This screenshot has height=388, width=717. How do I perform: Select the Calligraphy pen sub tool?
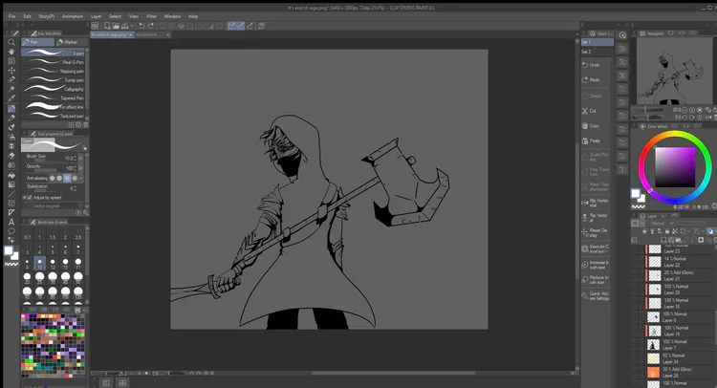53,89
